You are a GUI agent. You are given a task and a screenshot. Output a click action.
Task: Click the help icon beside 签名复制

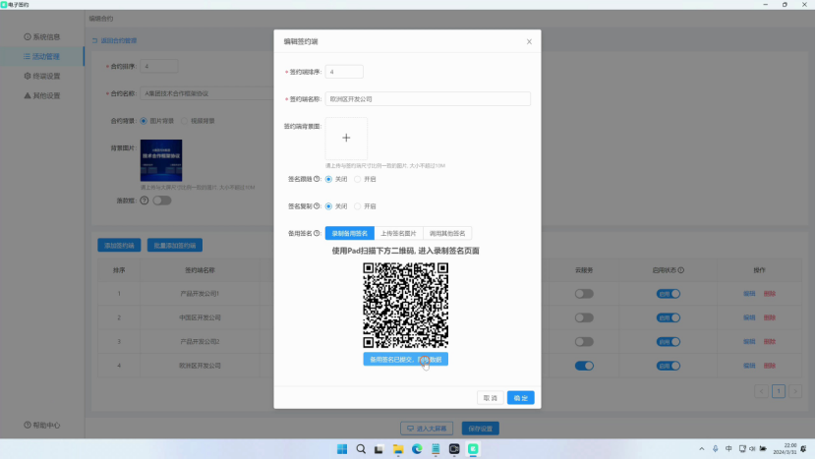pos(317,206)
